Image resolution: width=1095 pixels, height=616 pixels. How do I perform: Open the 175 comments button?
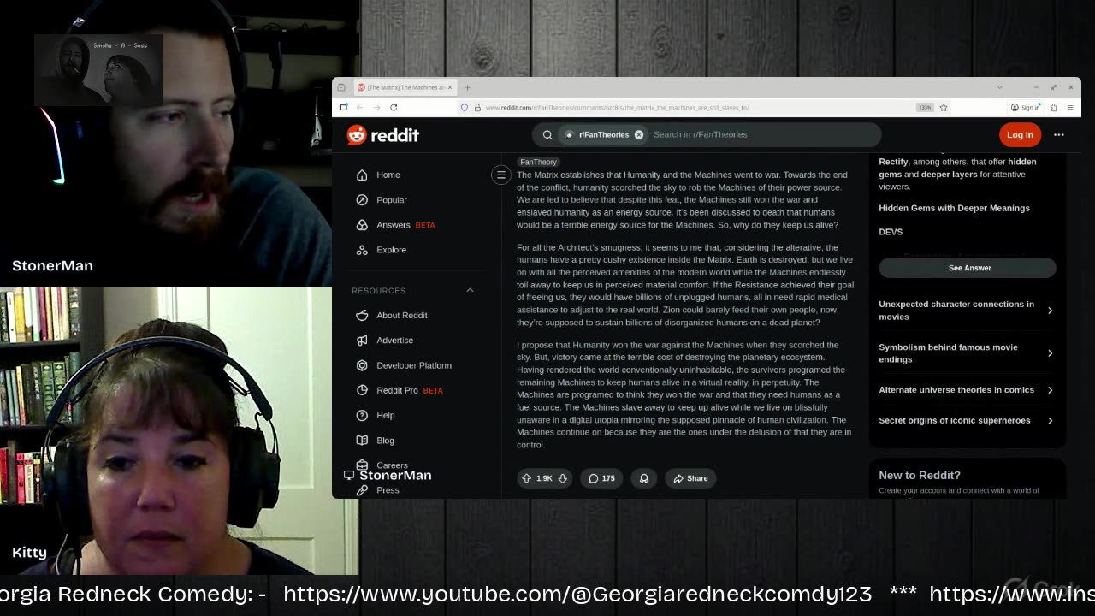coord(601,478)
